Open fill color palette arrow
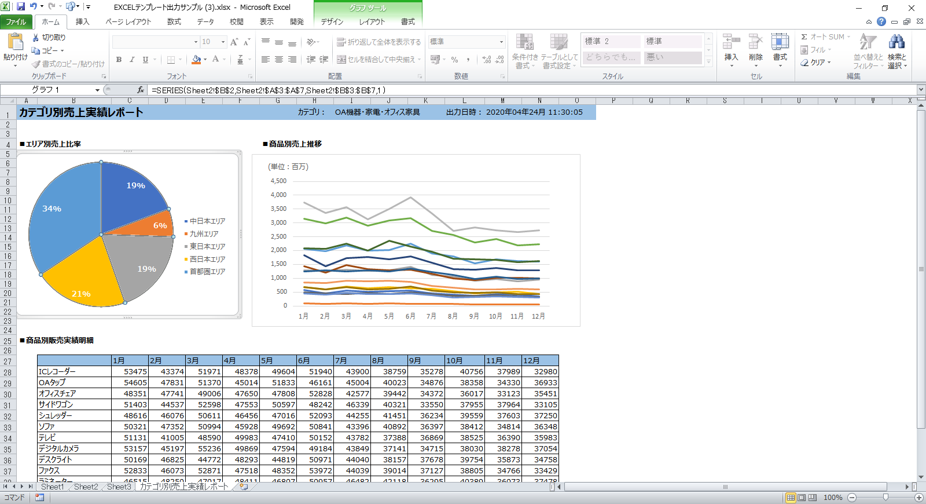This screenshot has height=504, width=926. point(205,59)
